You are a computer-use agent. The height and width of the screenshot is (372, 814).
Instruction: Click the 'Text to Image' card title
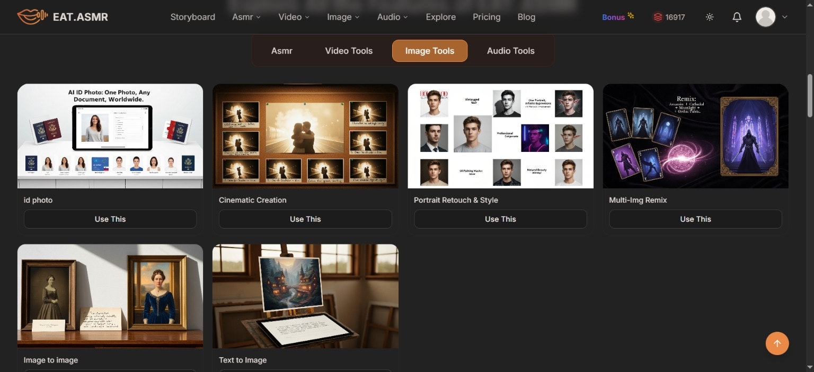tap(243, 360)
